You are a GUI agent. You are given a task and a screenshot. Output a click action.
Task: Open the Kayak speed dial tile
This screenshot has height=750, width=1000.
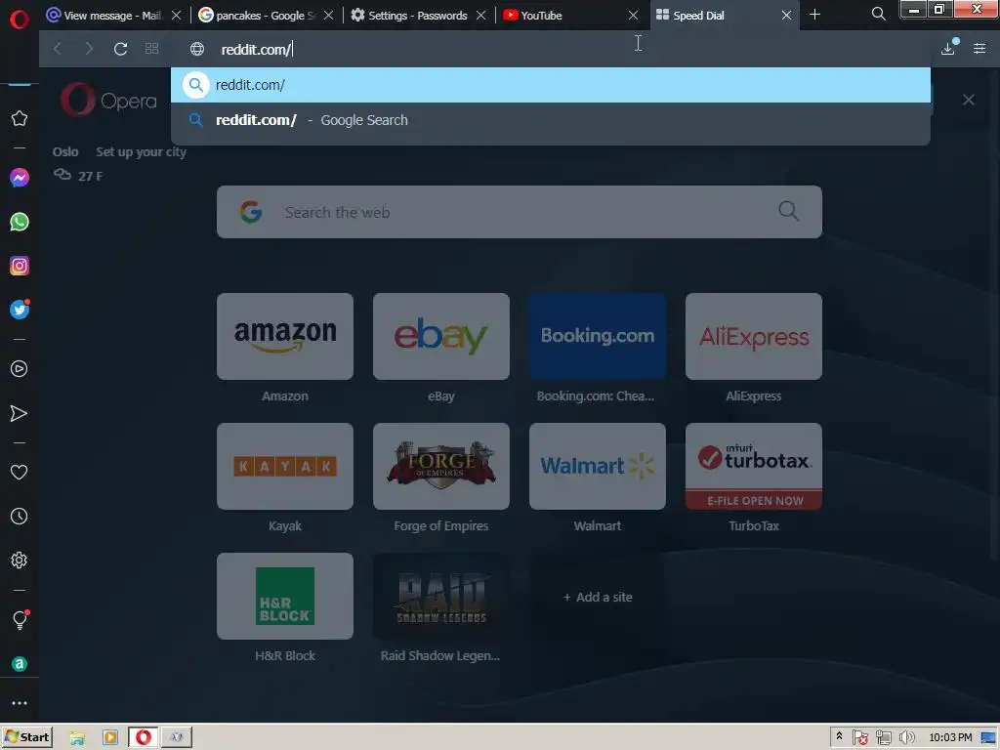pyautogui.click(x=285, y=466)
